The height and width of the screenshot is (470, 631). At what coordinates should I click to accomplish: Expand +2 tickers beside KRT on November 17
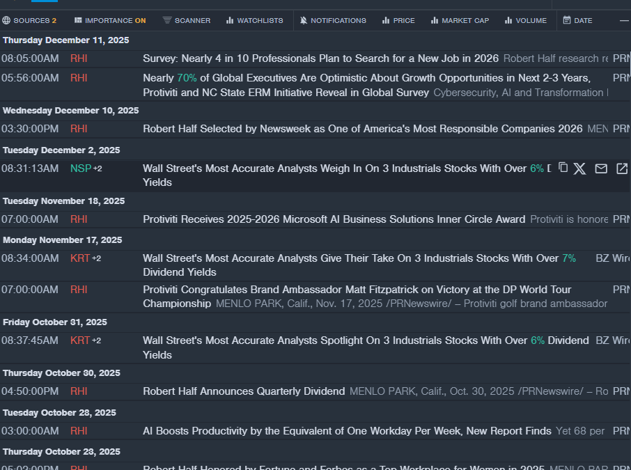tap(96, 258)
